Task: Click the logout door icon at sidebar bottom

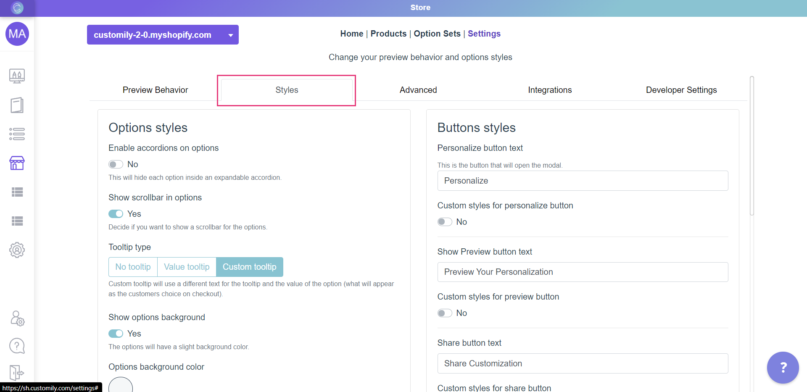Action: pos(17,372)
